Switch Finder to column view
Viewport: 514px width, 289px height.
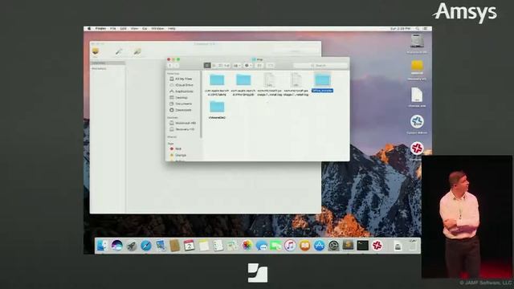tap(220, 66)
